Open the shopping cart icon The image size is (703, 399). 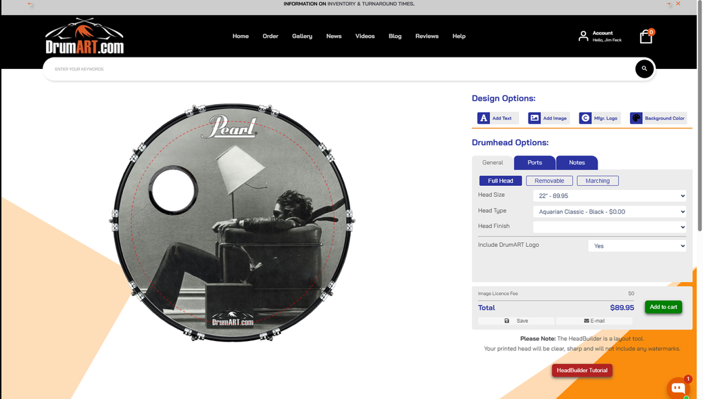646,37
